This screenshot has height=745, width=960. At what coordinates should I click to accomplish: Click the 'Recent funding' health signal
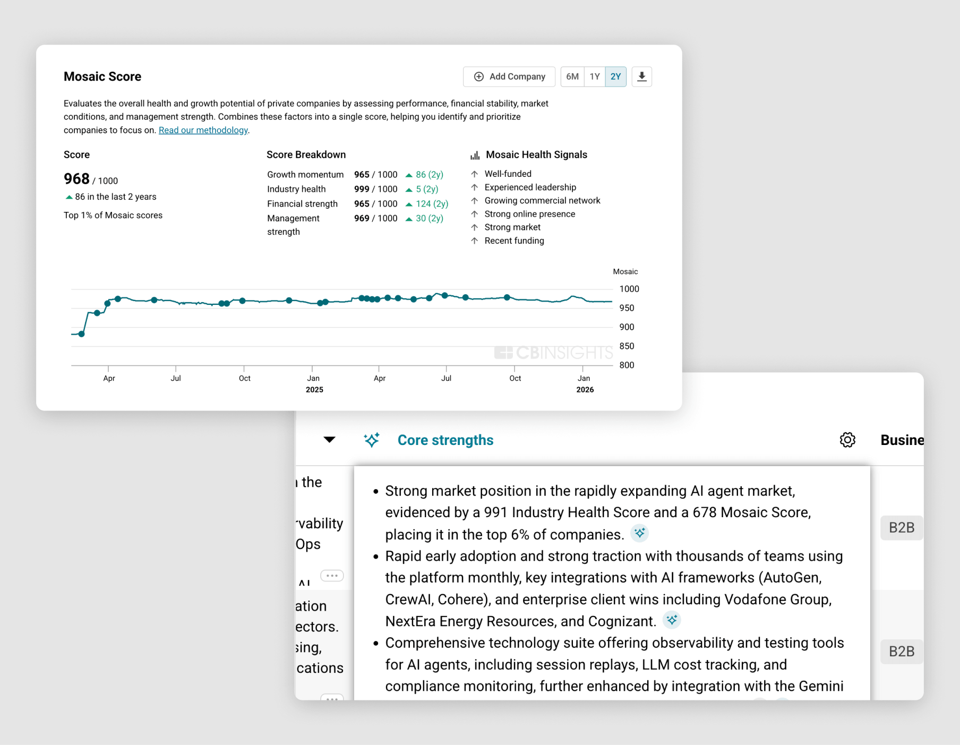515,241
